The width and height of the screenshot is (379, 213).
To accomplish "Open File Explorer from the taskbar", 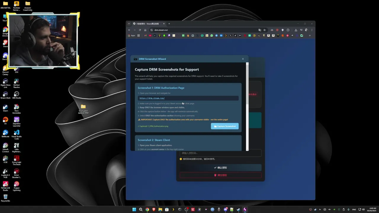I will click(x=160, y=209).
